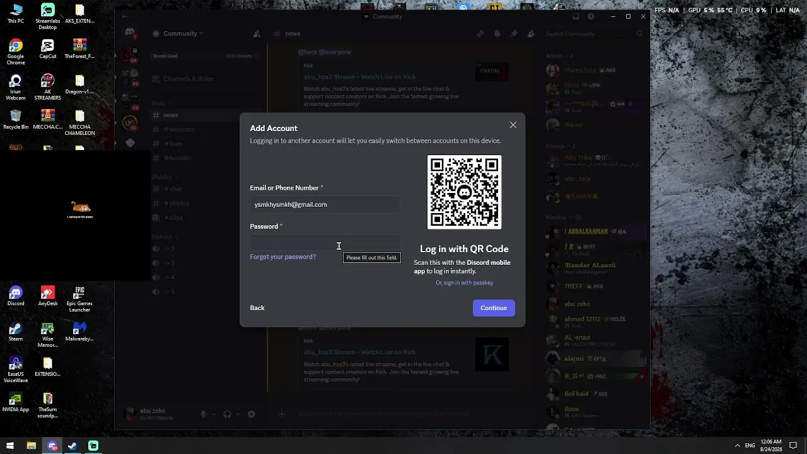Viewport: 807px width, 454px height.
Task: Select Steam desktop shortcut
Action: [16, 332]
